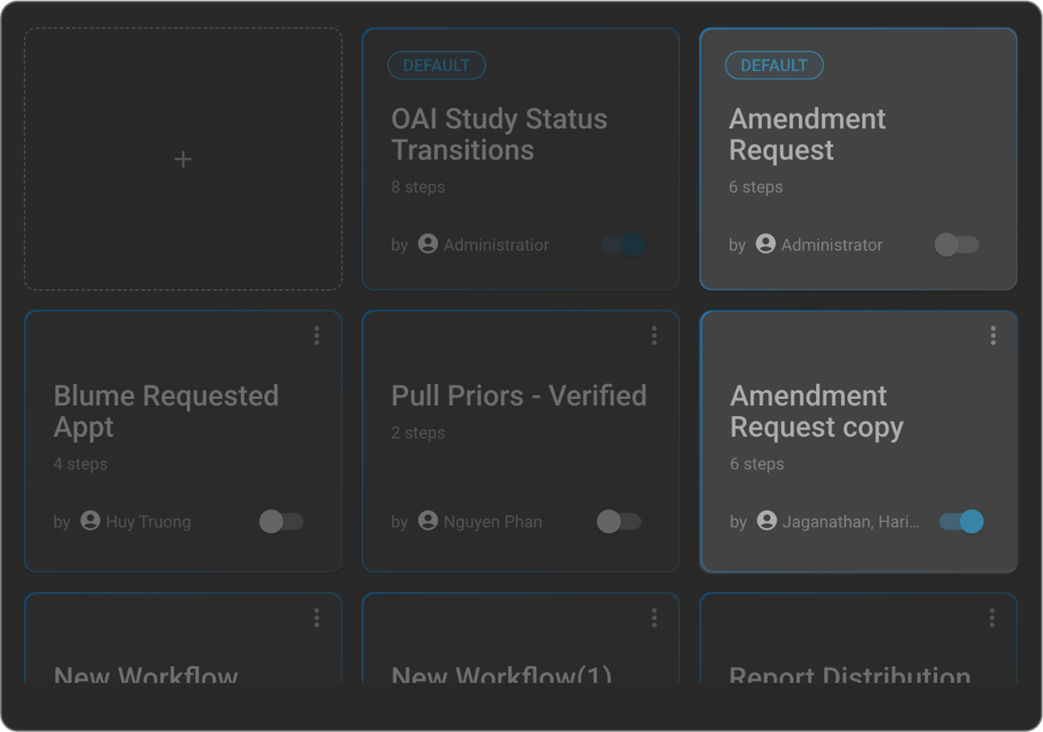This screenshot has height=732, width=1043.
Task: Open three-dot menu on Blume Requested Appt card
Action: tap(317, 335)
